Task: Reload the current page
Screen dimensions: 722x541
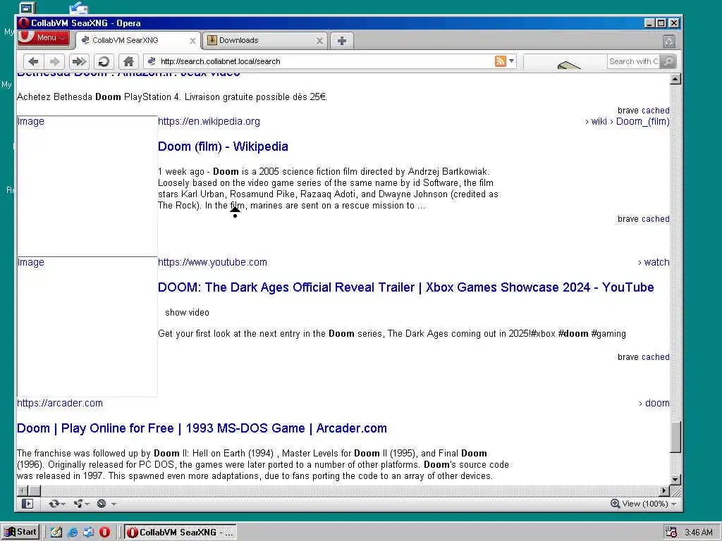Action: 104,61
